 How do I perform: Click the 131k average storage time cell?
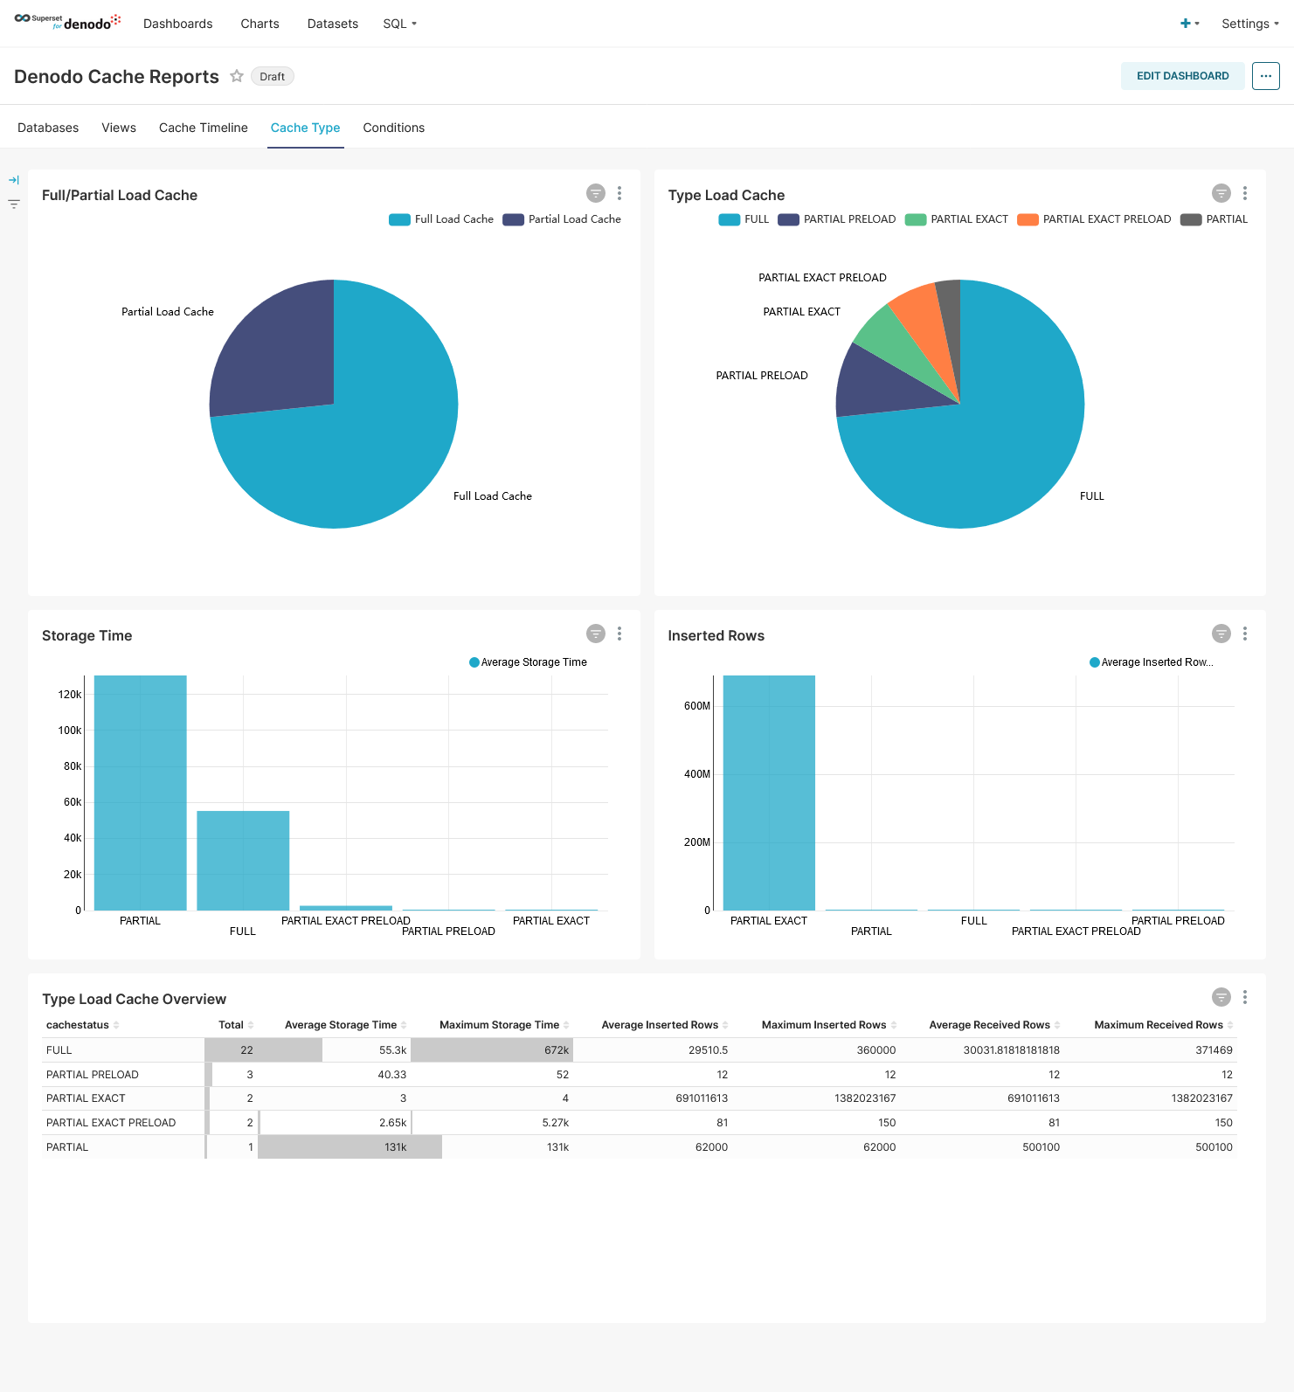tap(334, 1147)
